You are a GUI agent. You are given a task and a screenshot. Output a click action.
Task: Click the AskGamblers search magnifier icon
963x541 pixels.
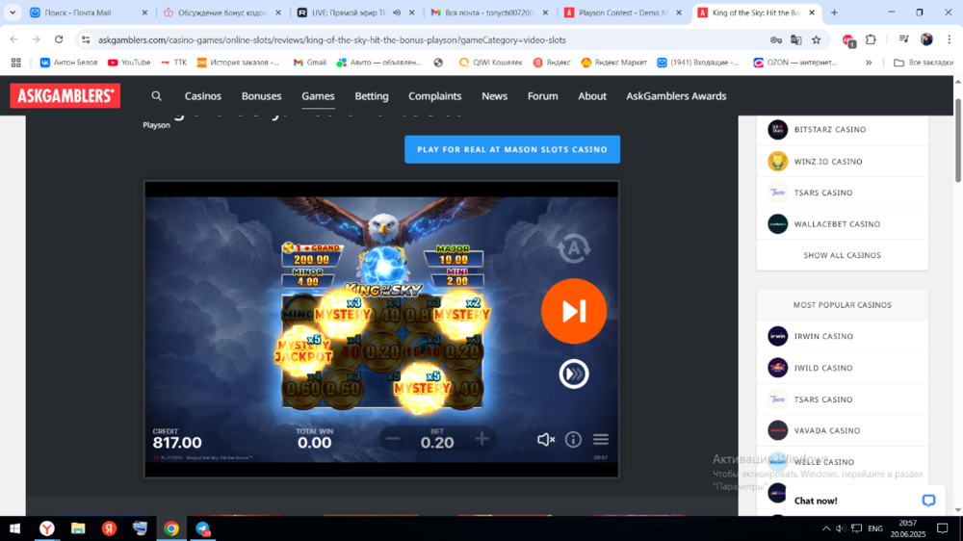click(x=156, y=96)
